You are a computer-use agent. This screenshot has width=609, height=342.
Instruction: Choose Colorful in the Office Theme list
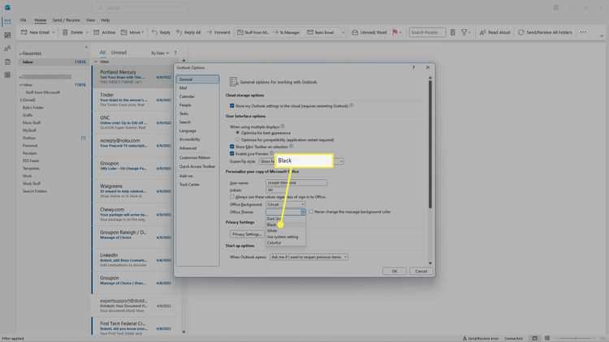[286, 243]
